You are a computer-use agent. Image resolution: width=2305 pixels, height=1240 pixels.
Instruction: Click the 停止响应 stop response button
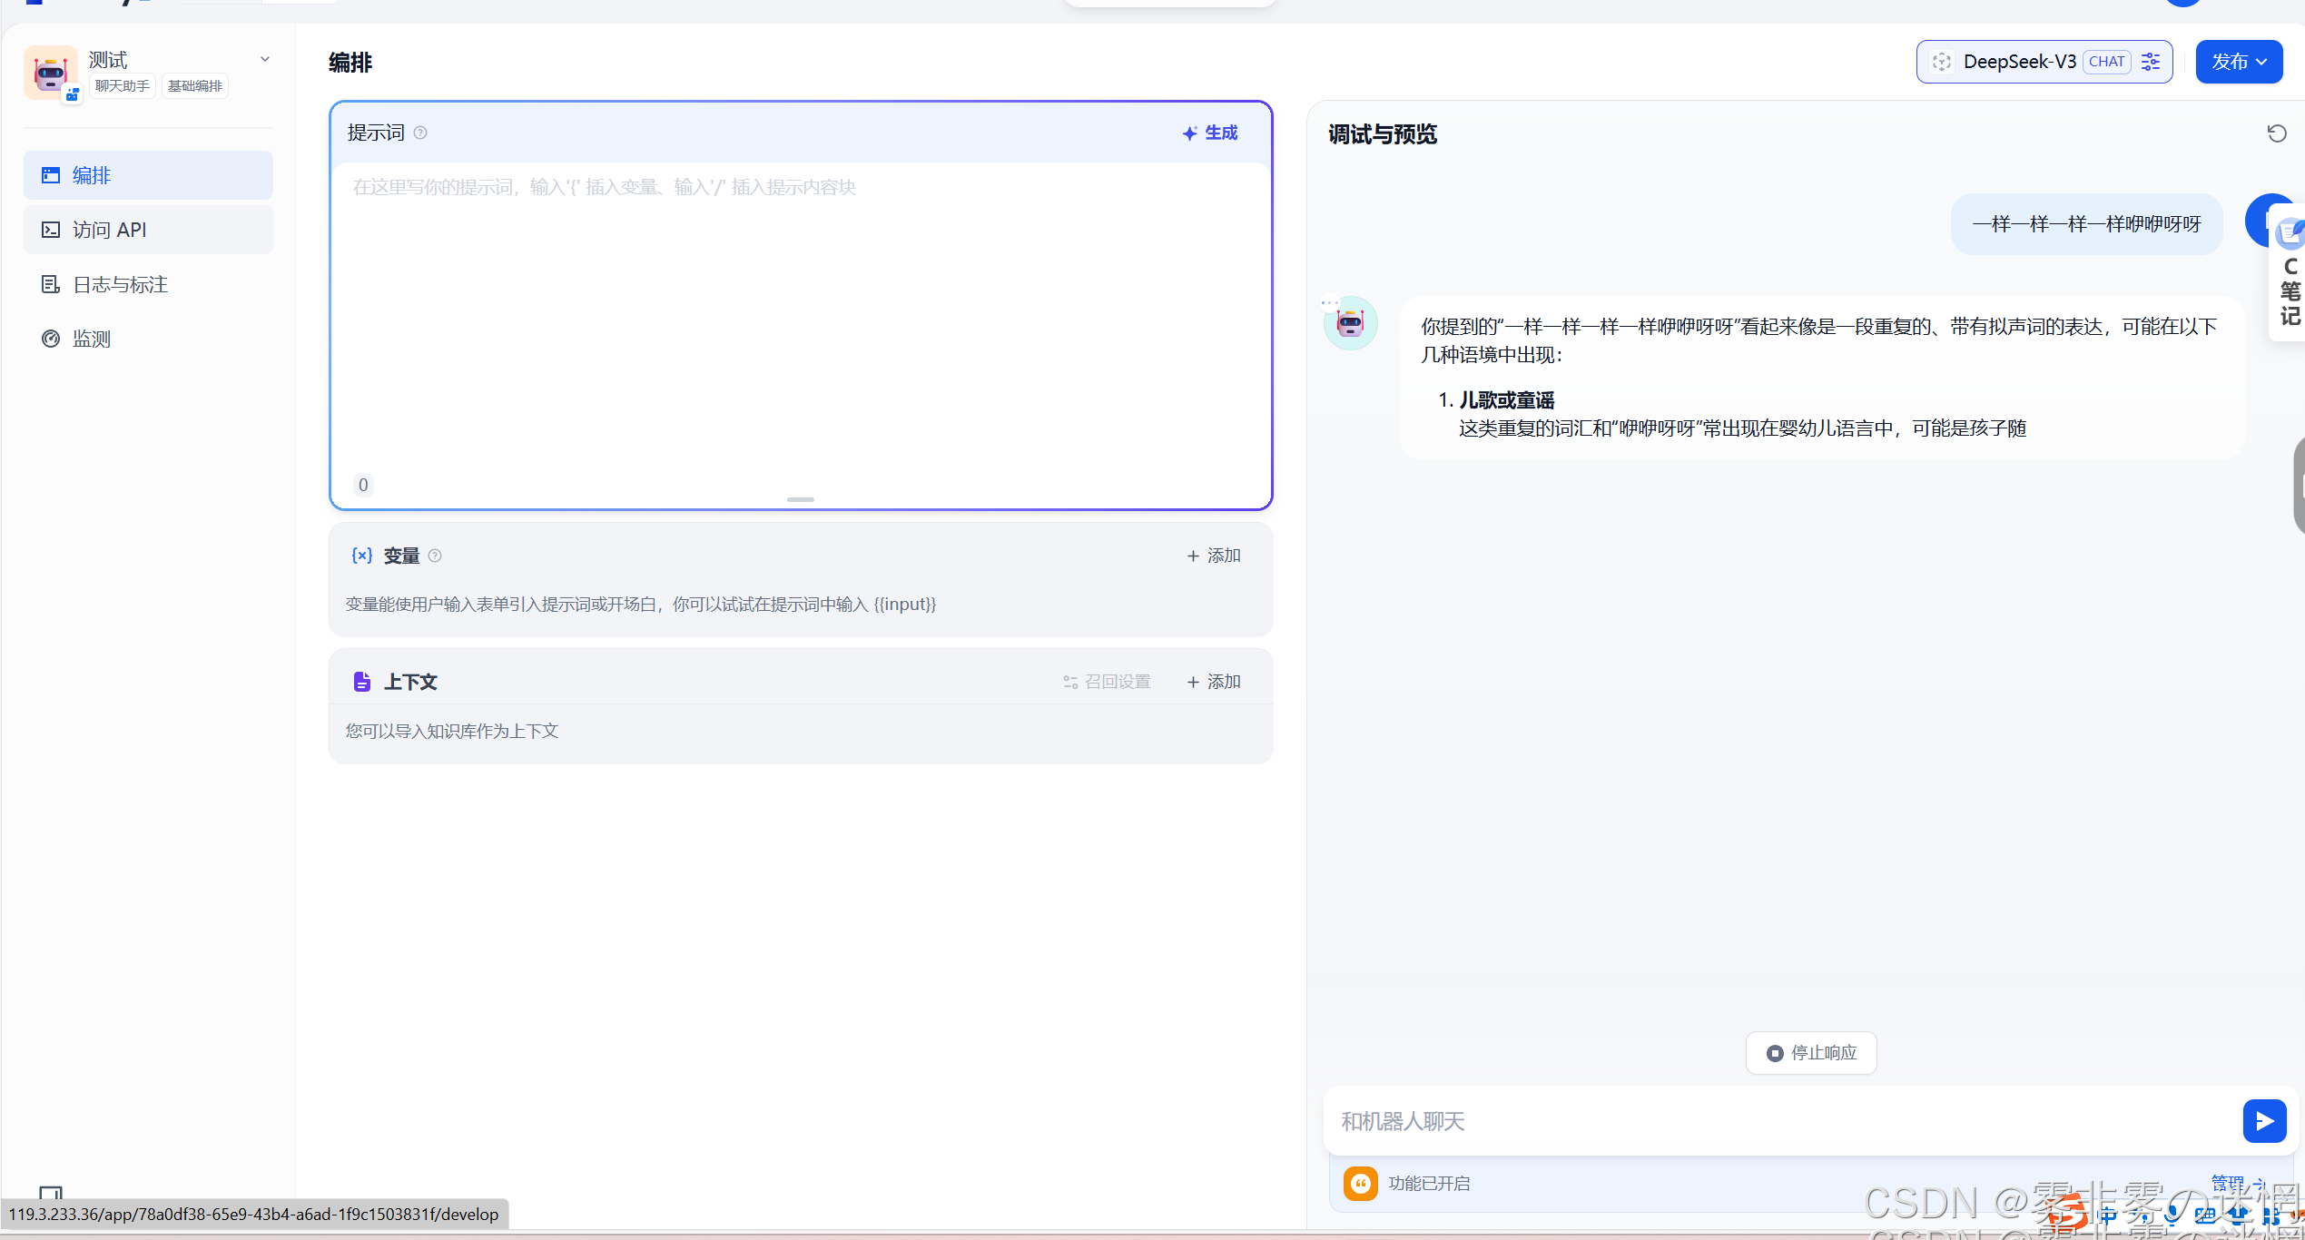[x=1810, y=1053]
